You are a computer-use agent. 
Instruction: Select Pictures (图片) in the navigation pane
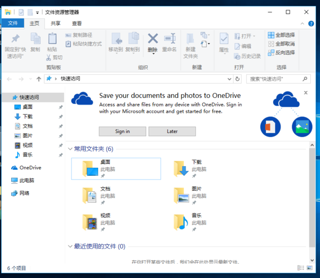[33, 135]
